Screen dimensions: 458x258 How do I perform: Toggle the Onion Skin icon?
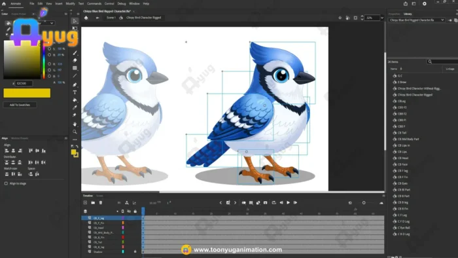tap(243, 202)
